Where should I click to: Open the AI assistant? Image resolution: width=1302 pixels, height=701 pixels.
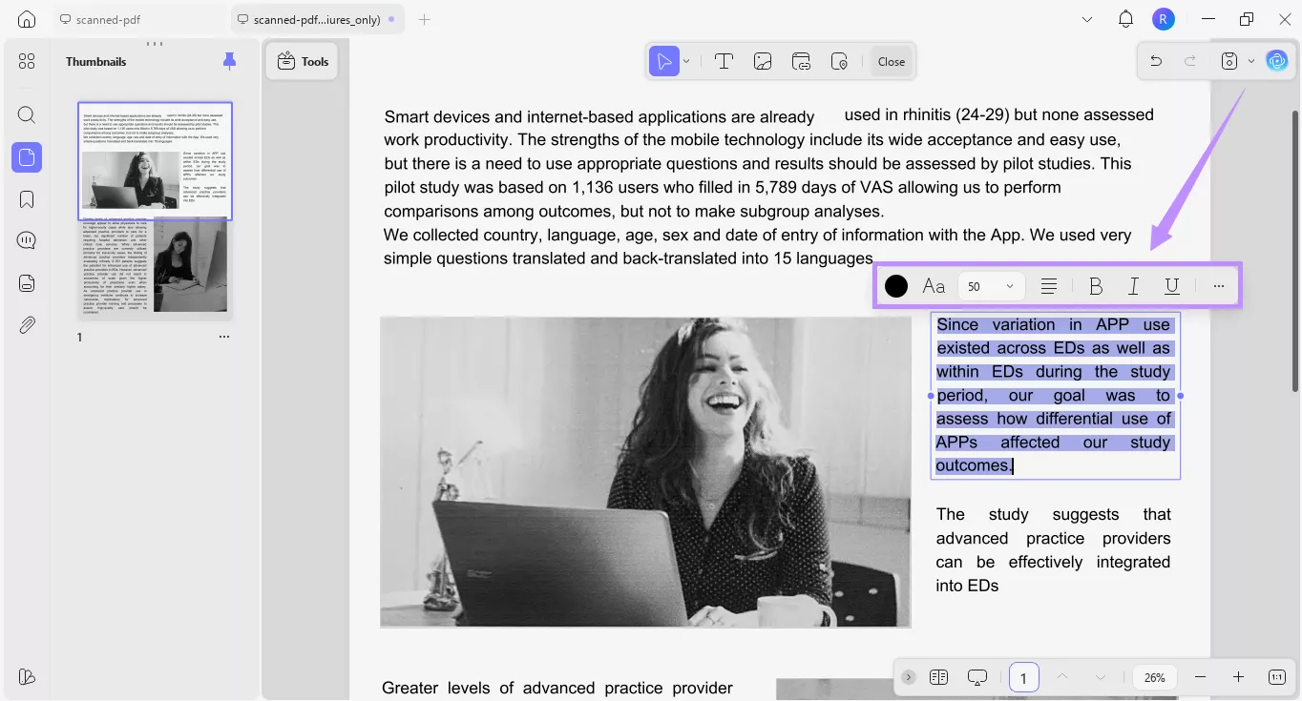(x=1276, y=60)
